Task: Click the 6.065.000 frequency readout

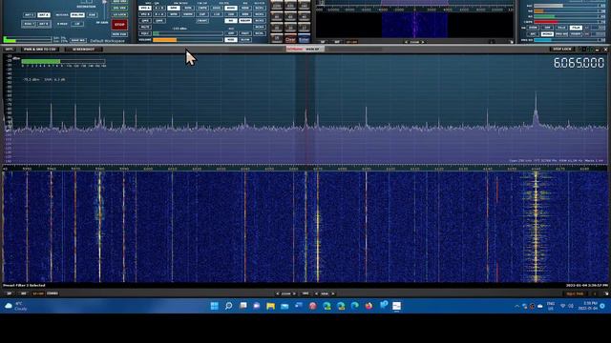Action: tap(579, 63)
